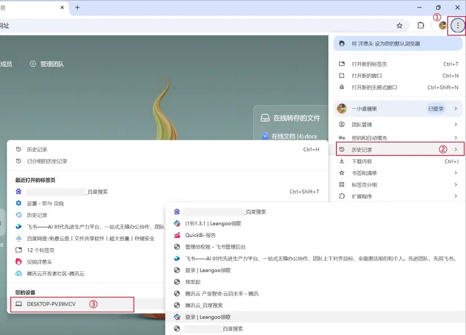Expand 团队管理 submenu
The height and width of the screenshot is (335, 466).
point(399,125)
